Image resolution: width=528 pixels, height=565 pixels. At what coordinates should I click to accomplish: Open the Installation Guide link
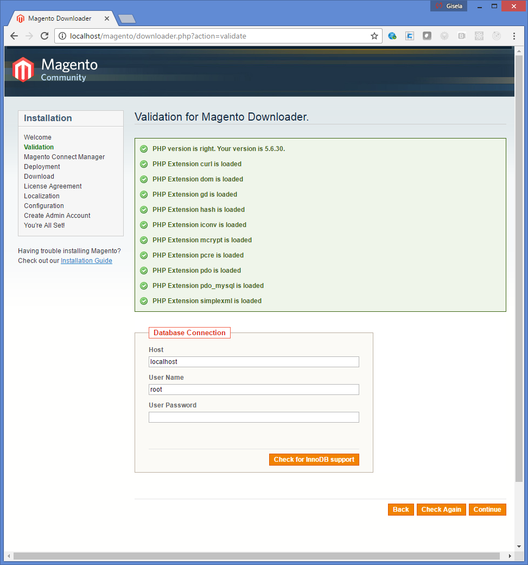pos(86,261)
